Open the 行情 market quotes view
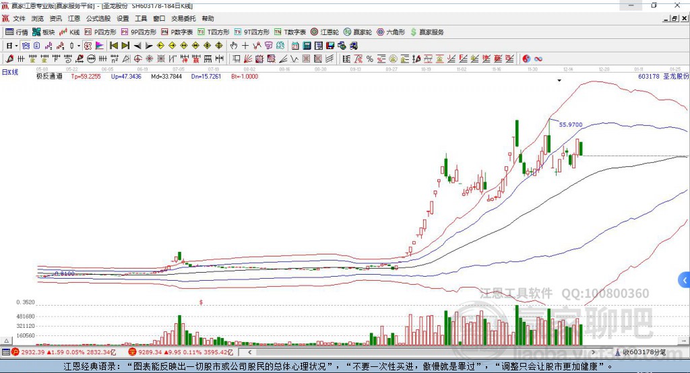 pos(17,32)
